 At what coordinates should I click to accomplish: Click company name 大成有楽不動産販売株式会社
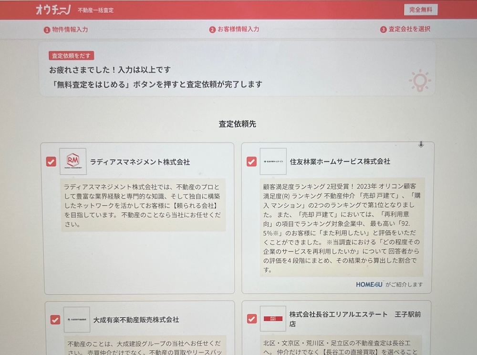136,320
